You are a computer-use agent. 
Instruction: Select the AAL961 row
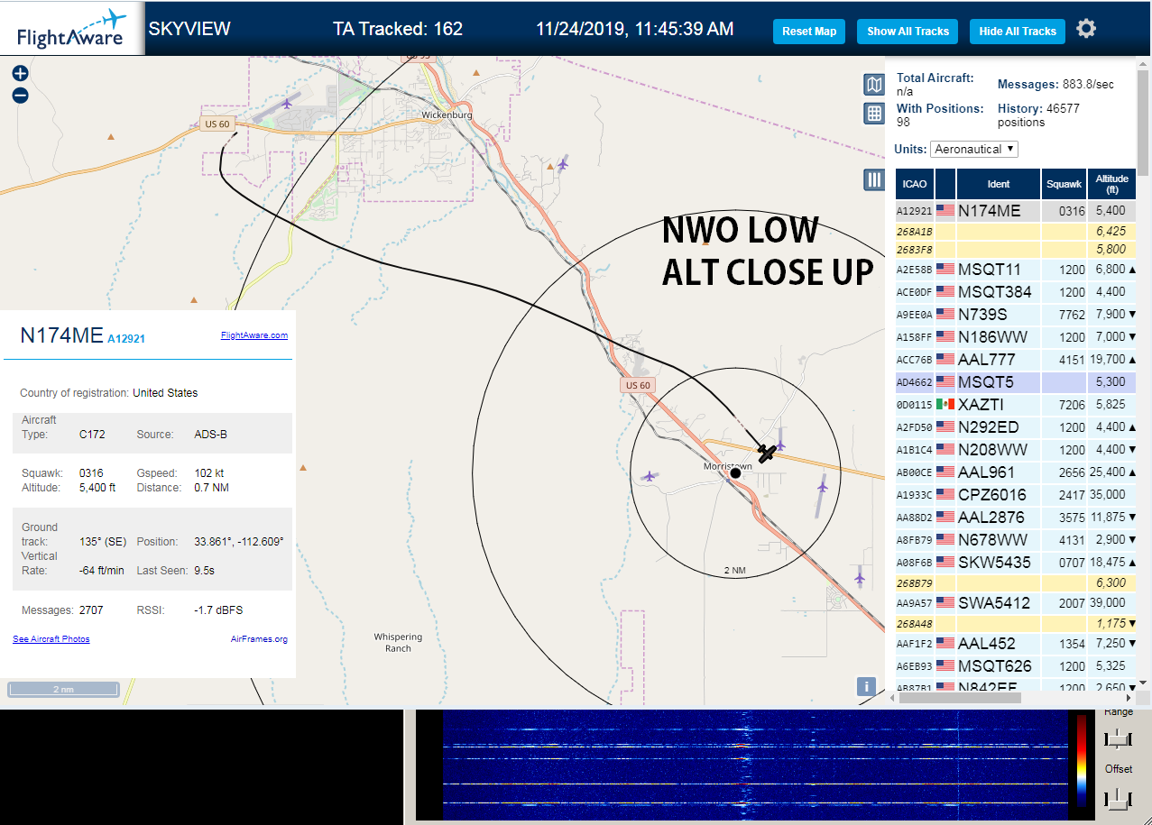coord(1016,472)
